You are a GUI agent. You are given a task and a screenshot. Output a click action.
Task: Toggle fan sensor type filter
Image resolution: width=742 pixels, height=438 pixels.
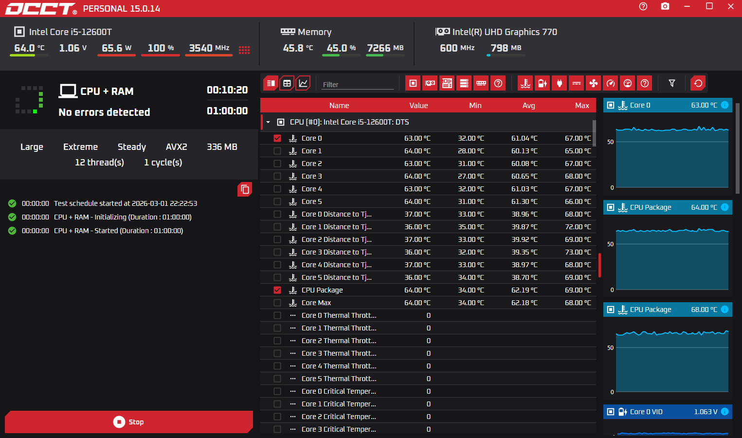click(594, 83)
